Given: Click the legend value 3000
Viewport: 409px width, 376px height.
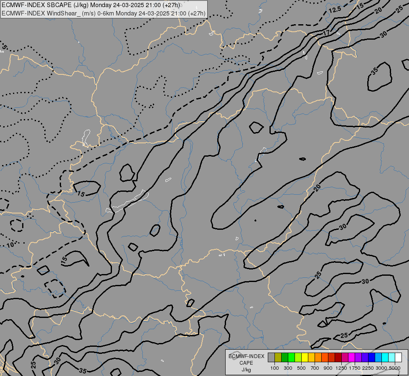Looking at the screenshot, I should (381, 368).
